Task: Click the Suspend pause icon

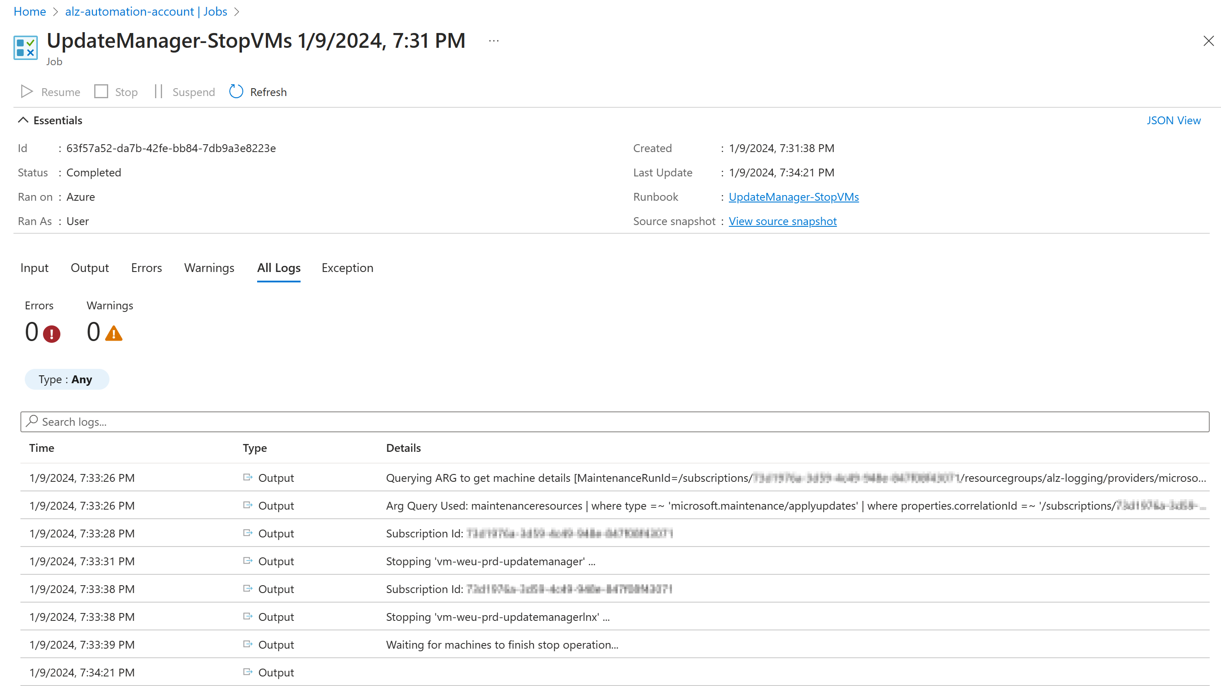Action: pos(158,92)
